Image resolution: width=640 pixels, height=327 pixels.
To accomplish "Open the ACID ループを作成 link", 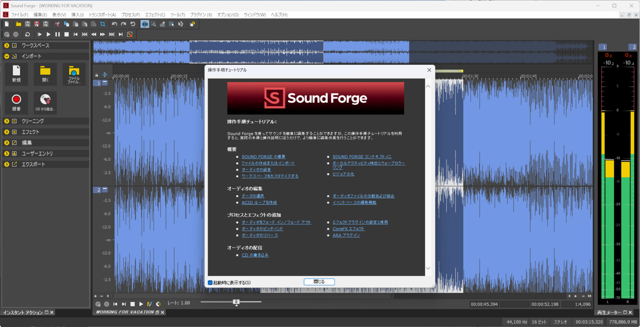I will [x=259, y=202].
